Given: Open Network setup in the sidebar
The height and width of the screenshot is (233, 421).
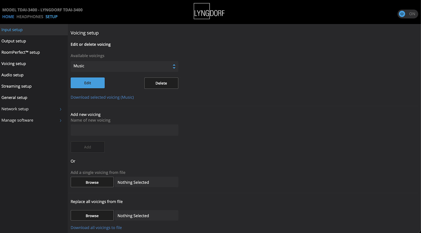Looking at the screenshot, I should [34, 109].
